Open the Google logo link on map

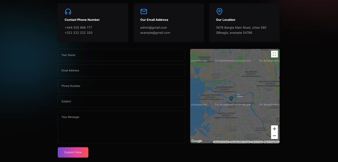(197, 141)
